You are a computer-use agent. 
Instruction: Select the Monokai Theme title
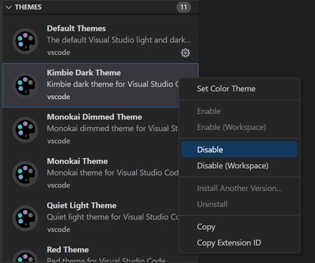coord(78,161)
